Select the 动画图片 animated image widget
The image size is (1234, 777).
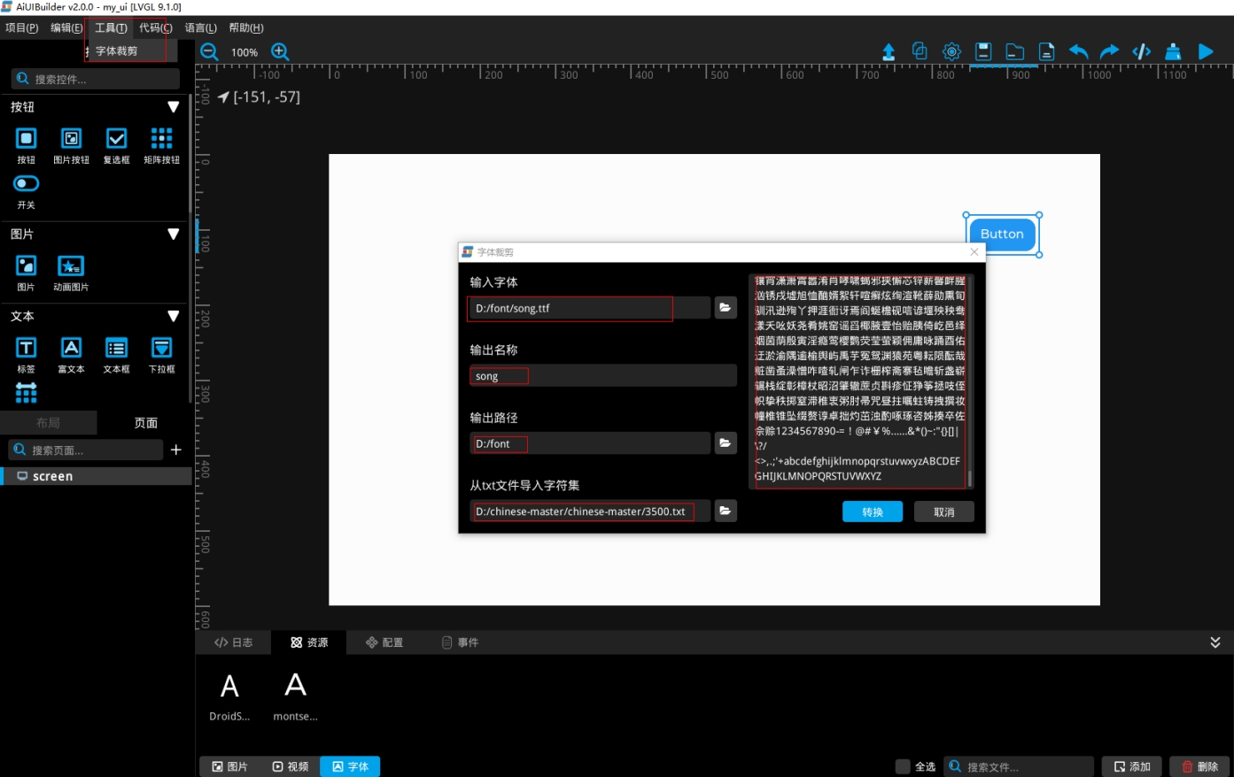pyautogui.click(x=71, y=273)
